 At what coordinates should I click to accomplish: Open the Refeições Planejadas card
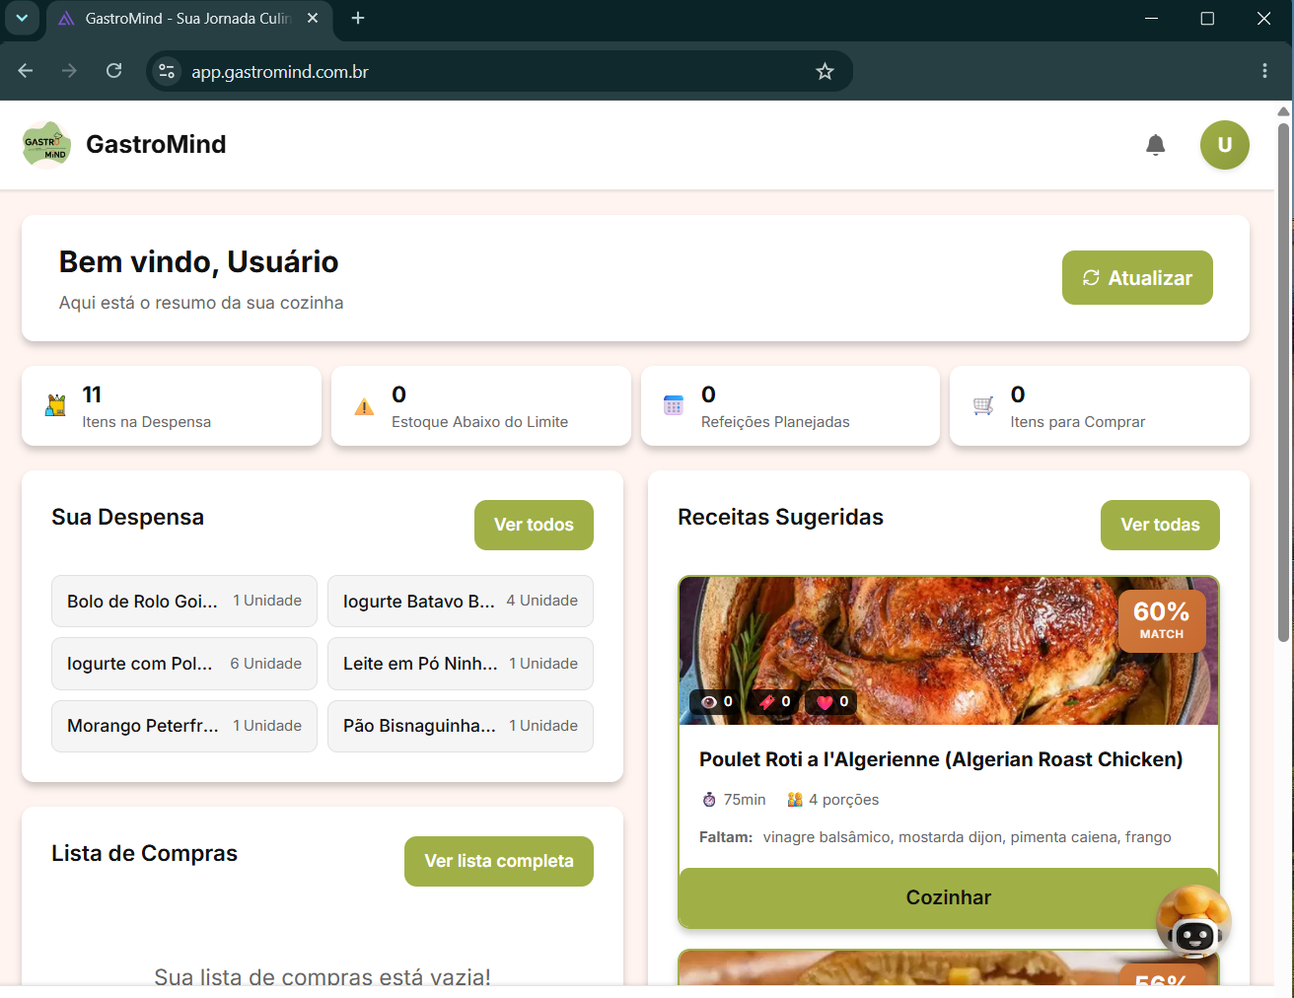tap(790, 406)
